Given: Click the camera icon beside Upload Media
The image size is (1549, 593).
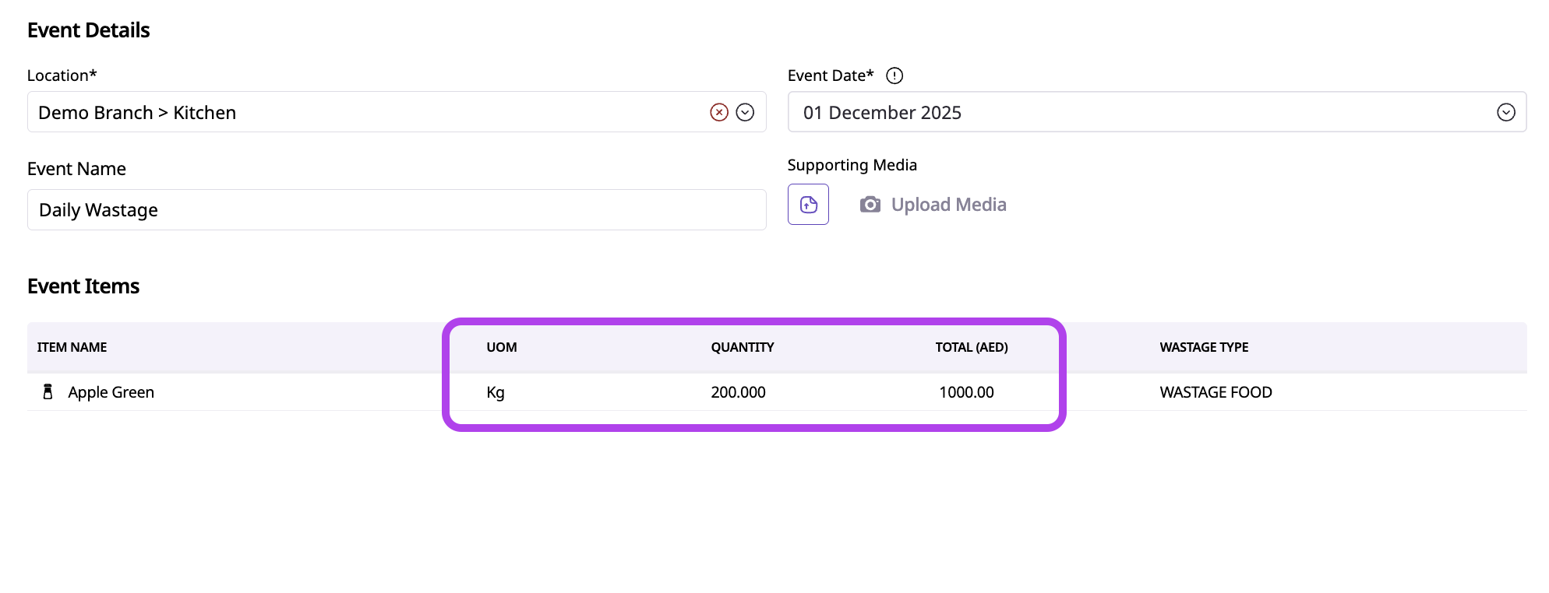Looking at the screenshot, I should click(870, 205).
